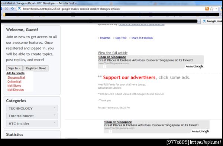Open the Ads by Google sidebar link
The image size is (223, 146).
[x=15, y=73]
